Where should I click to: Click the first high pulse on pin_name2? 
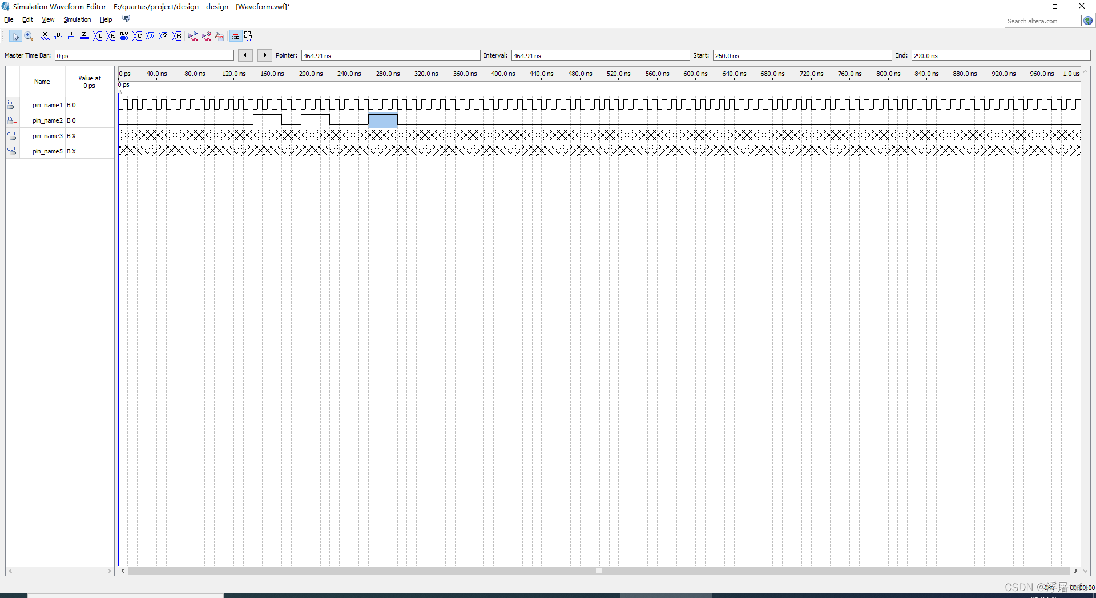tap(267, 120)
